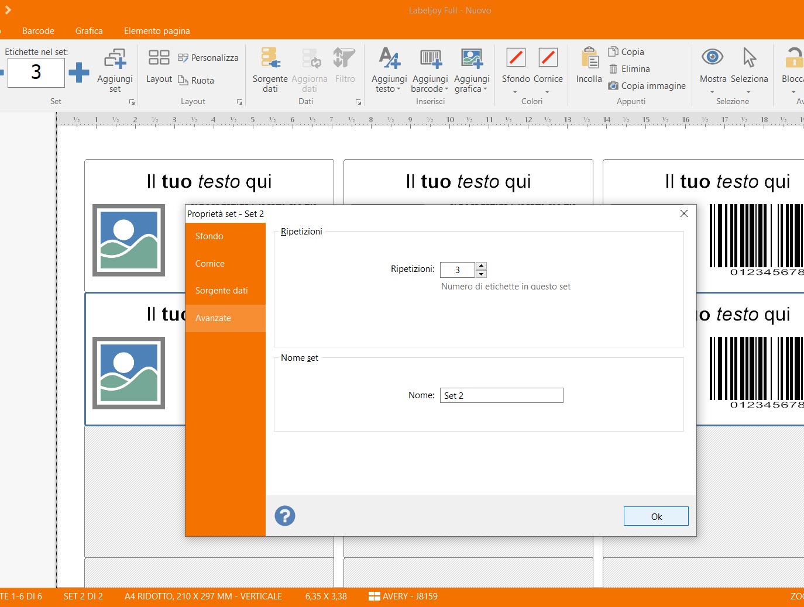Click Ripetizioni number field
The width and height of the screenshot is (804, 607).
(458, 270)
